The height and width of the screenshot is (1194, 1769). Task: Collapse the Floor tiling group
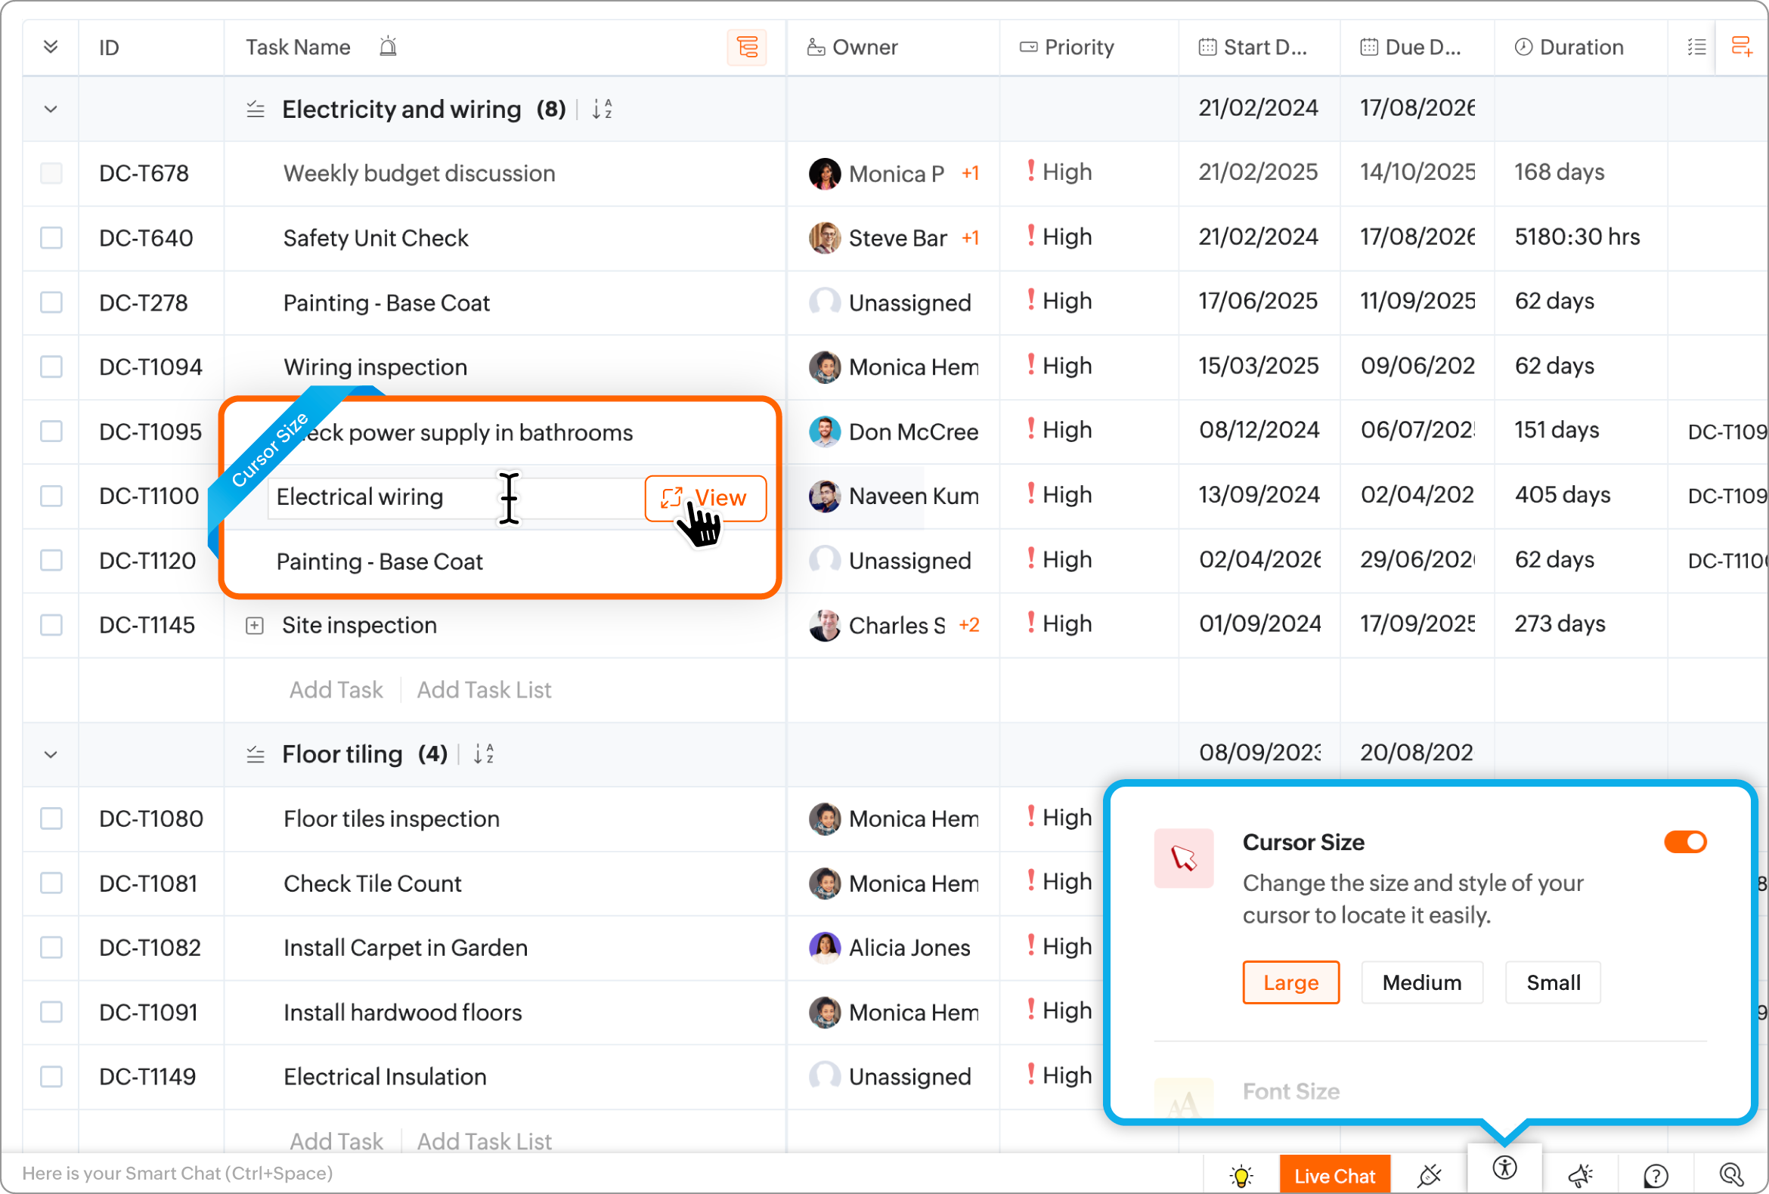pyautogui.click(x=51, y=755)
